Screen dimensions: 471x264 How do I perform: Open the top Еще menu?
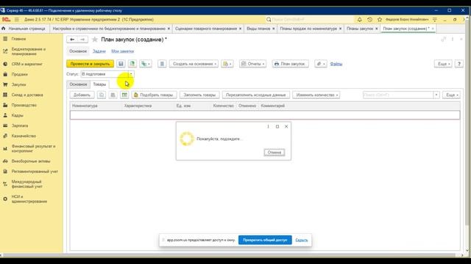tap(443, 64)
